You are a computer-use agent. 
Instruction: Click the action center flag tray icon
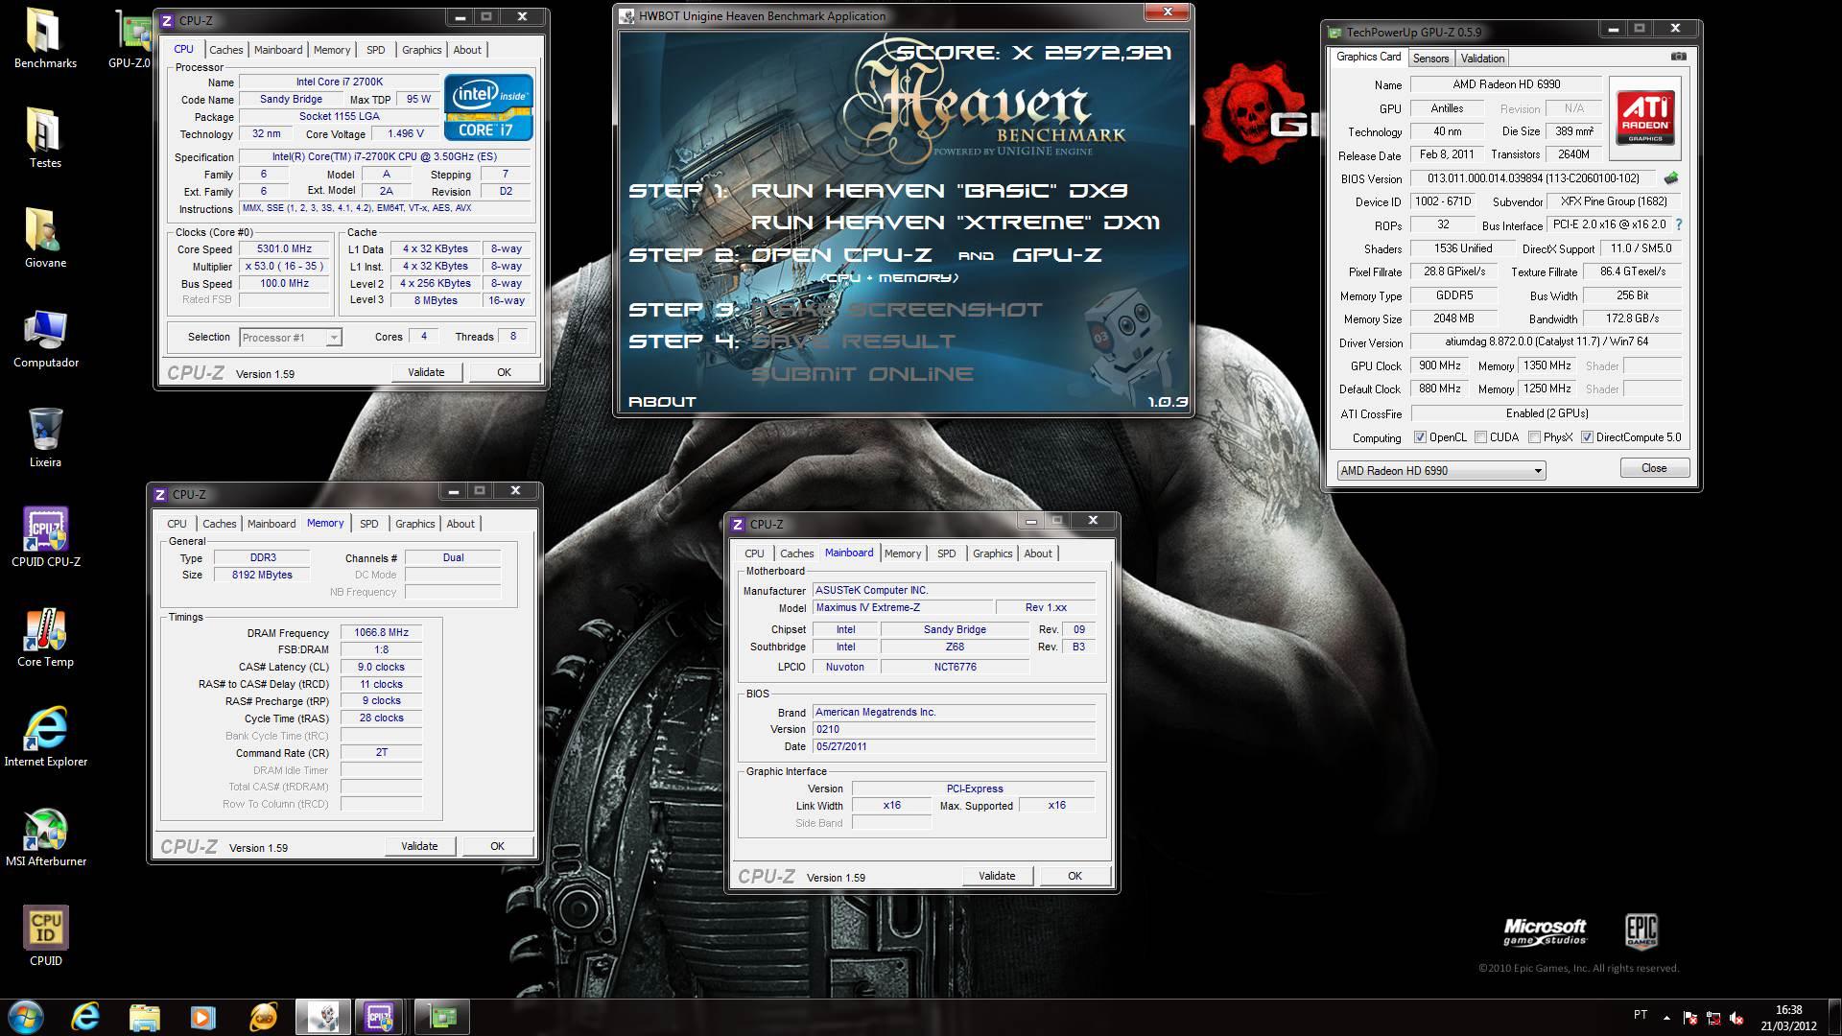click(x=1690, y=1019)
